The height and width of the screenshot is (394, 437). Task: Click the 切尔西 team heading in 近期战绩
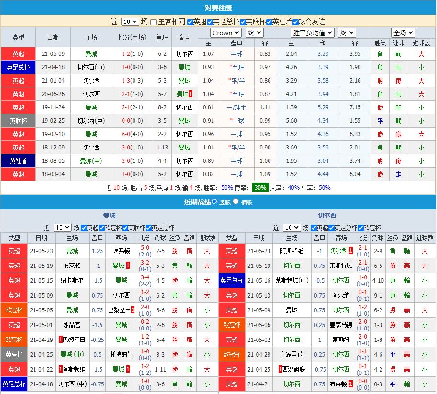point(327,215)
